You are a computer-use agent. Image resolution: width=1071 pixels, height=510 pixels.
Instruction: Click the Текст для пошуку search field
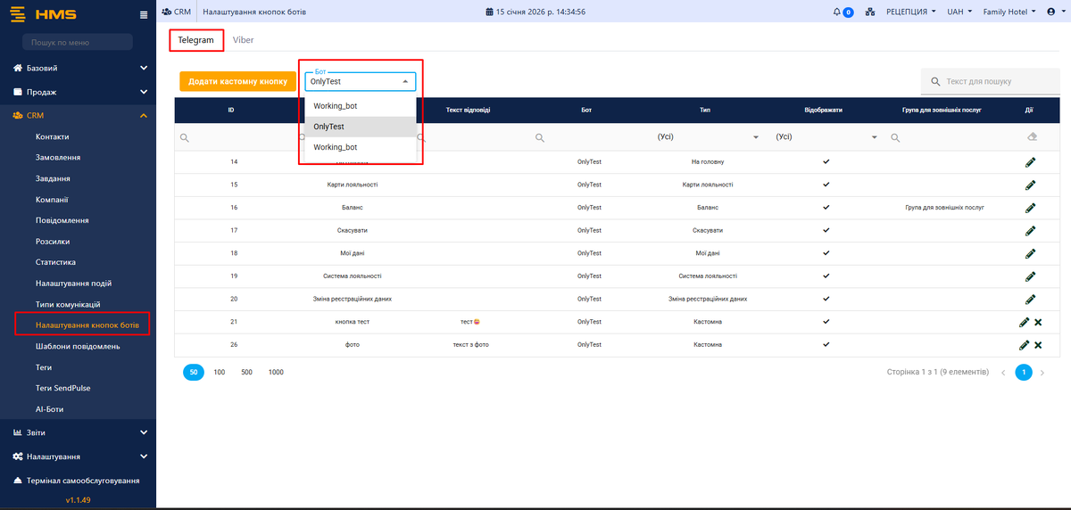point(995,81)
